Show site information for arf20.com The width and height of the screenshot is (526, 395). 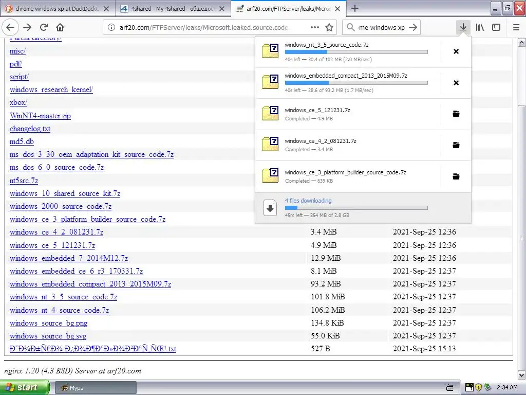click(x=111, y=28)
